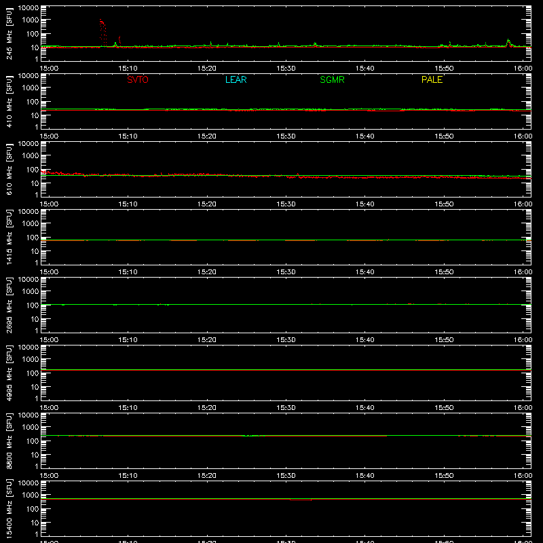Select the 610 MHz [SFU] axis title
543x543 pixels.
(x=9, y=169)
